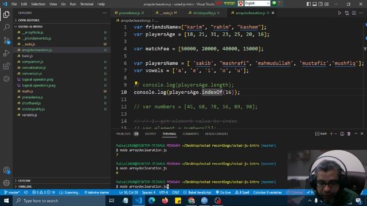This screenshot has height=206, width=367.
Task: Click the master branch indicator
Action: pyautogui.click(x=12, y=192)
